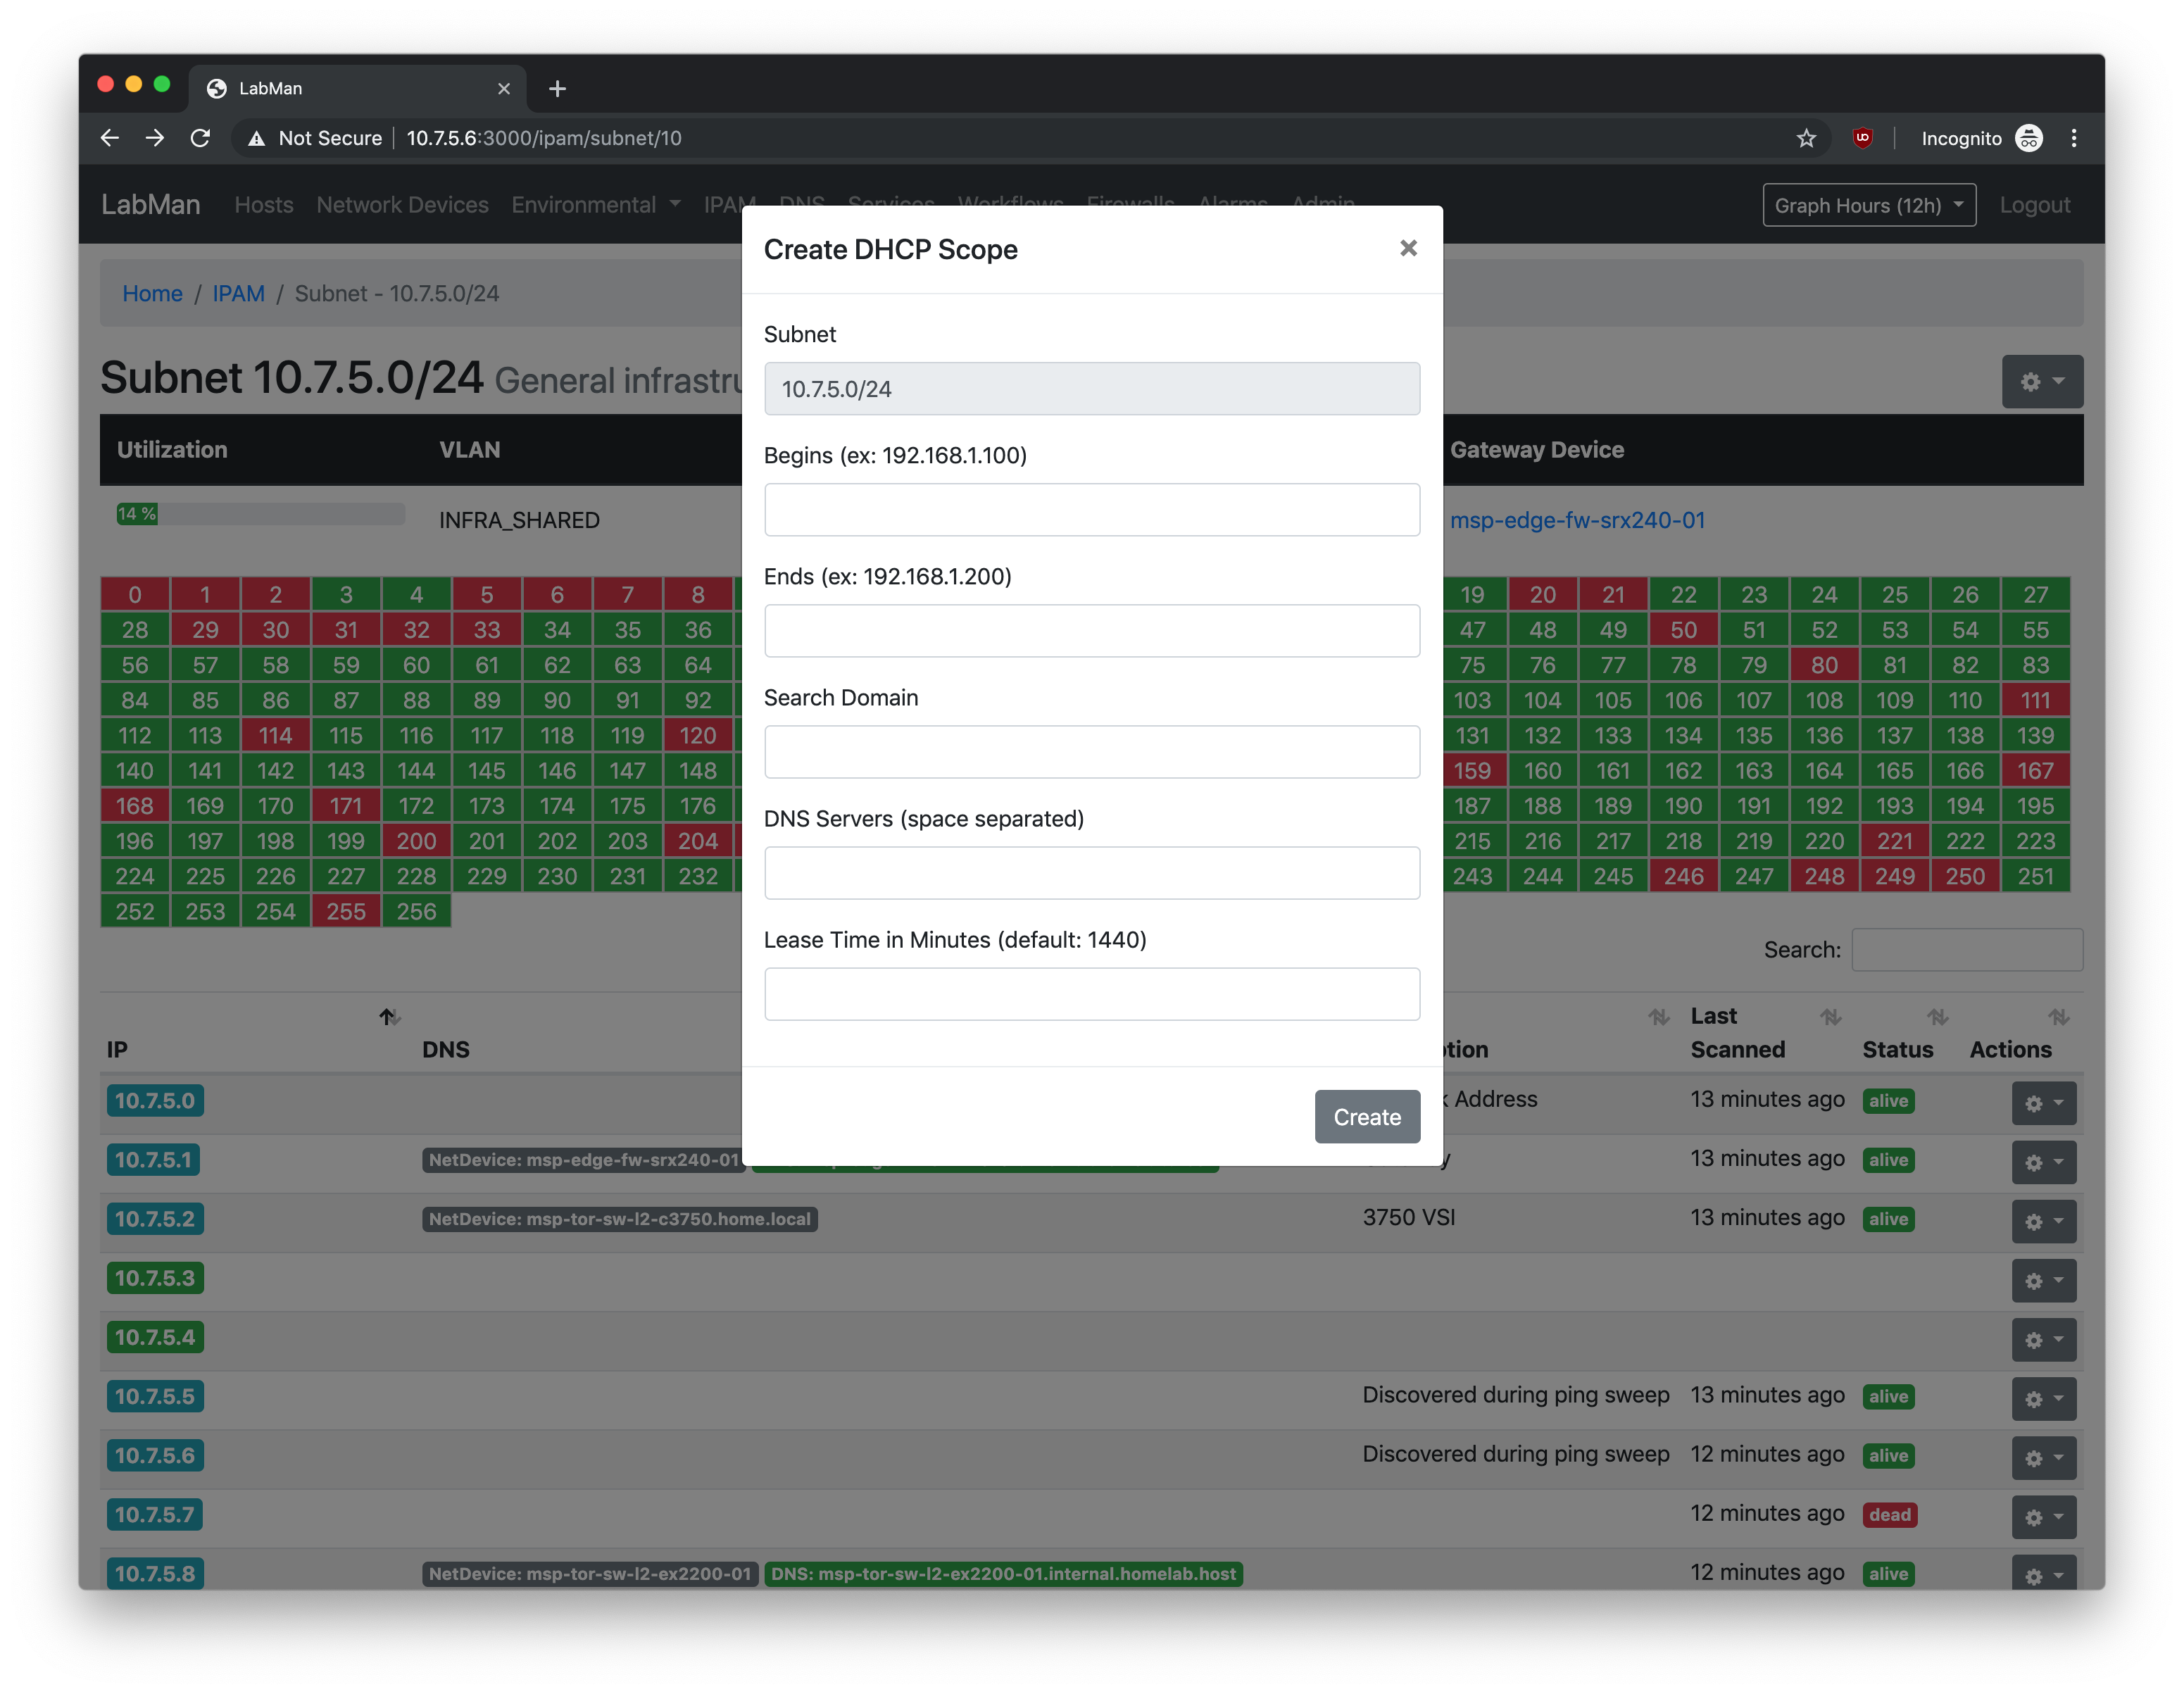
Task: Open a new browser tab
Action: 557,88
